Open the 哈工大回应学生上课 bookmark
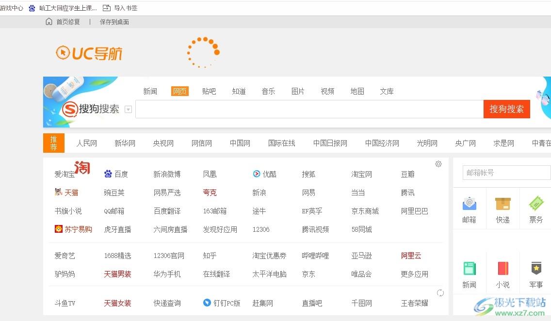Screen dimensions: 551x321 [x=68, y=8]
